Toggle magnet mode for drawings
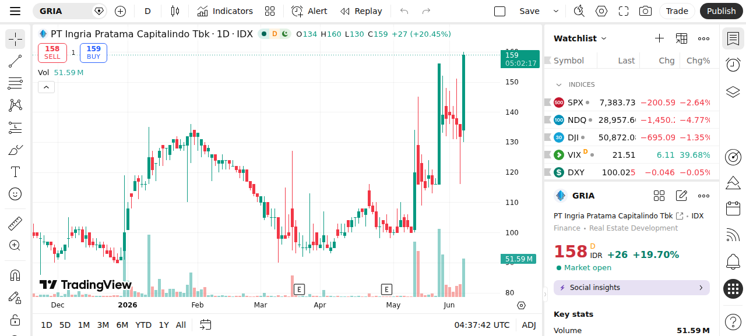Image resolution: width=746 pixels, height=336 pixels. coord(15,275)
